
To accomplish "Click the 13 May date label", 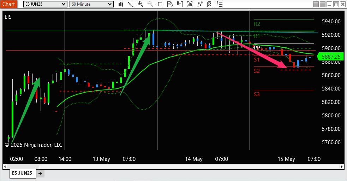I will coord(101,159).
